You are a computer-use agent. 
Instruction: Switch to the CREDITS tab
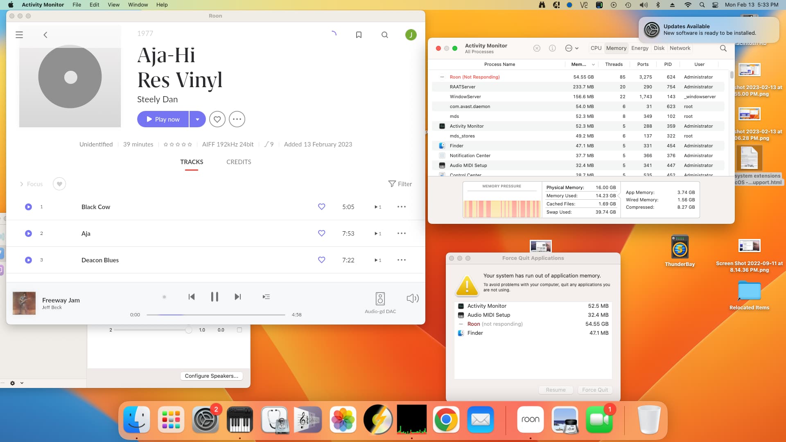pos(239,162)
